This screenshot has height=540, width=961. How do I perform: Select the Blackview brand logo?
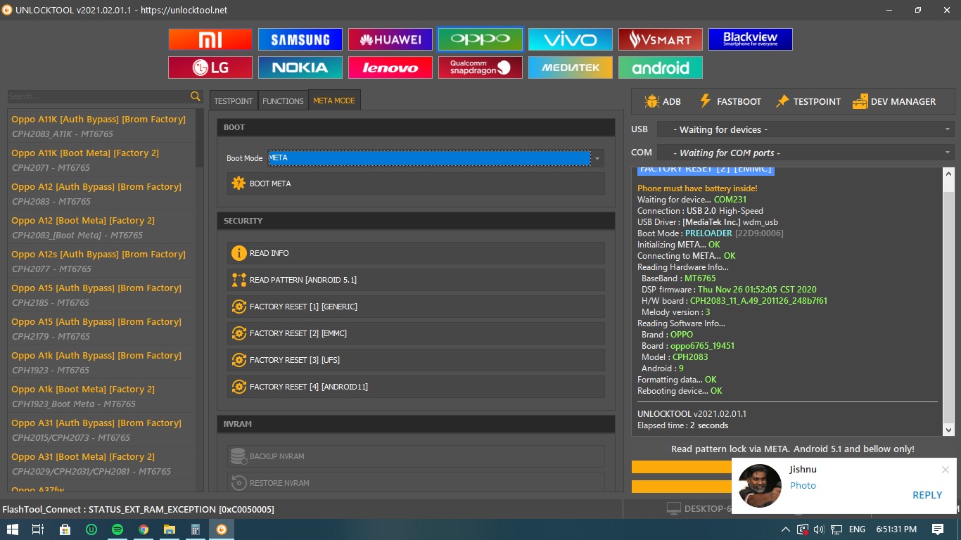click(x=751, y=39)
